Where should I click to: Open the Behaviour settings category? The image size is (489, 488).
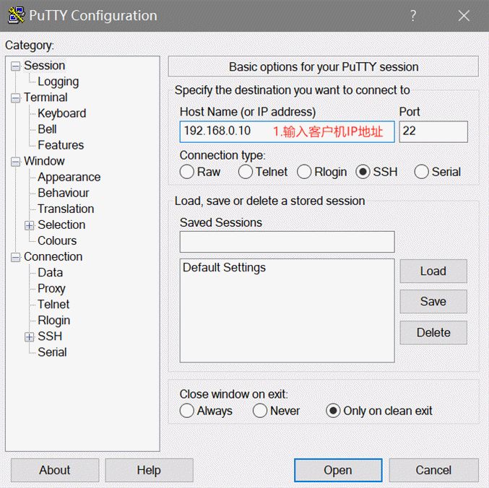(64, 193)
